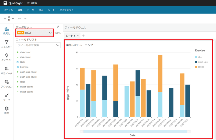The width and height of the screenshot is (216, 140).
Task: Select the abs-count field with hash icon
Action: pos(23,52)
